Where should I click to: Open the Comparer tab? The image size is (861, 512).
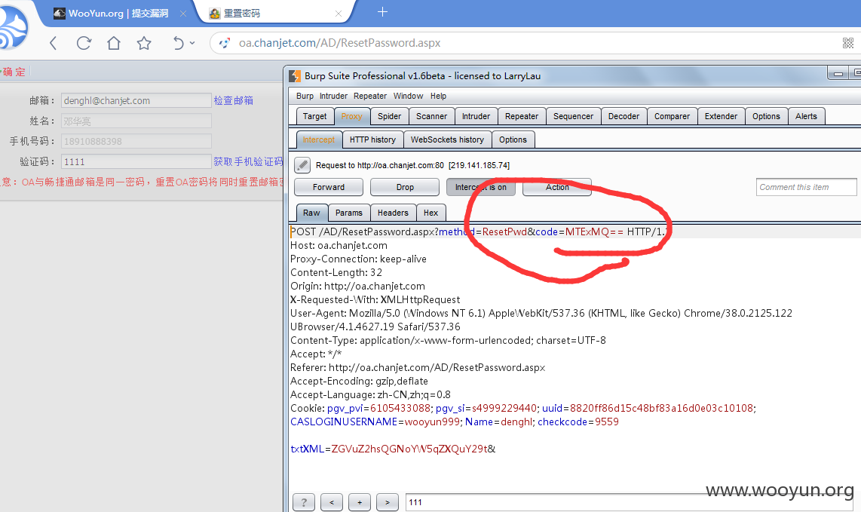pos(672,116)
